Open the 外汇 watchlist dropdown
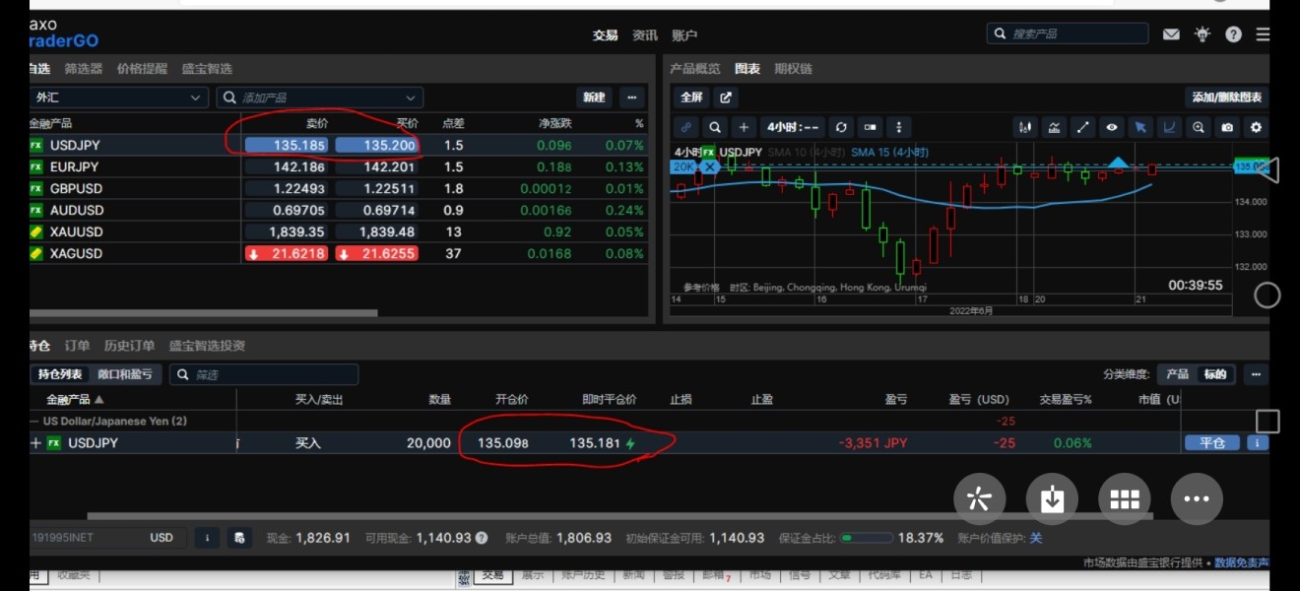1300x591 pixels. click(x=117, y=98)
